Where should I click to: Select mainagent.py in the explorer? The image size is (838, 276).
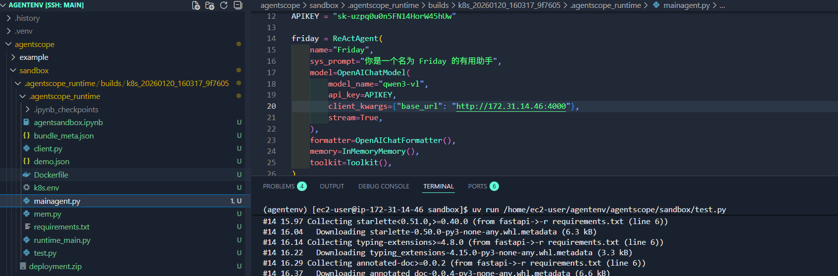[x=57, y=201]
